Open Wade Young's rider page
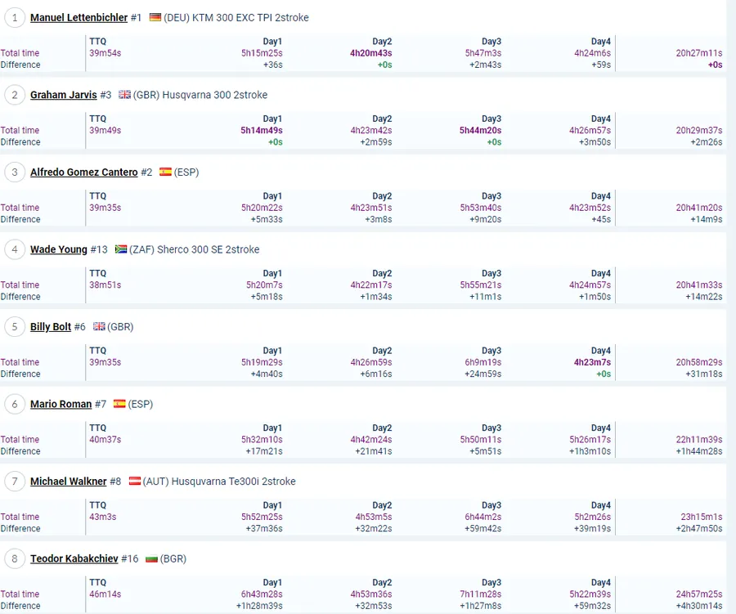 [x=59, y=249]
